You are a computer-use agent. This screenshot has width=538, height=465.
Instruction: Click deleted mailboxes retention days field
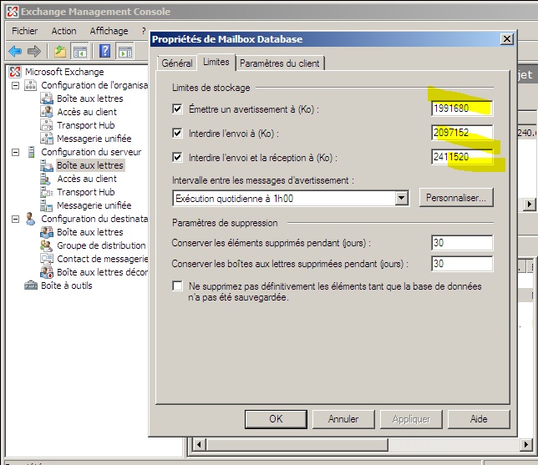pos(462,264)
